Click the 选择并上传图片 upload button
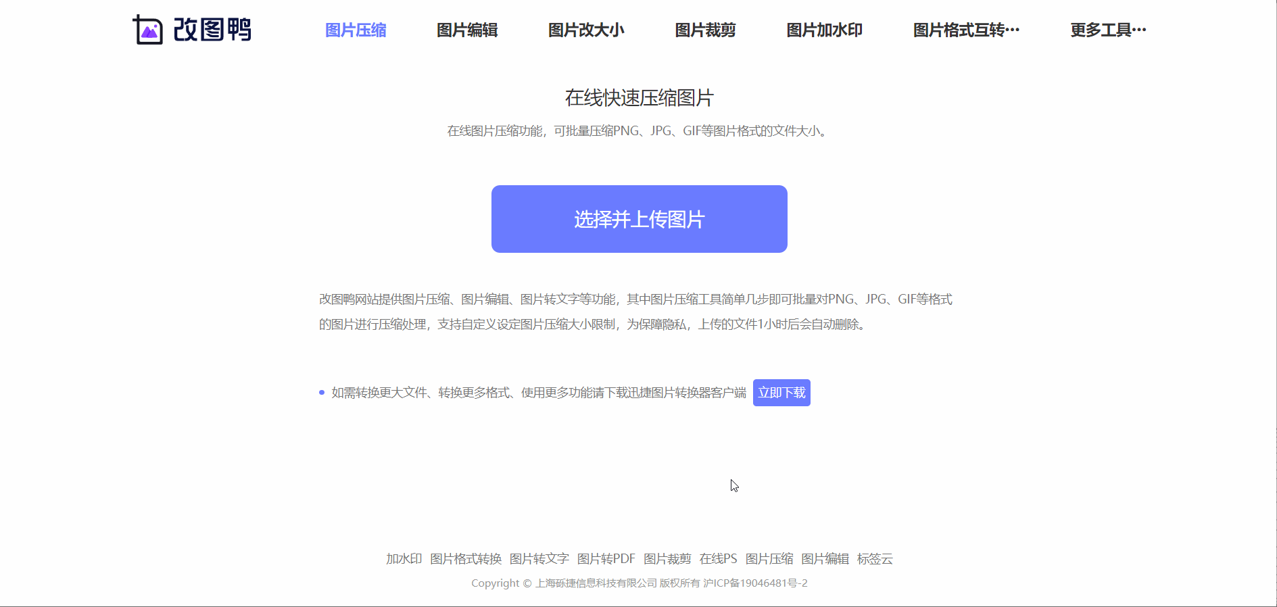This screenshot has height=607, width=1277. coord(639,219)
